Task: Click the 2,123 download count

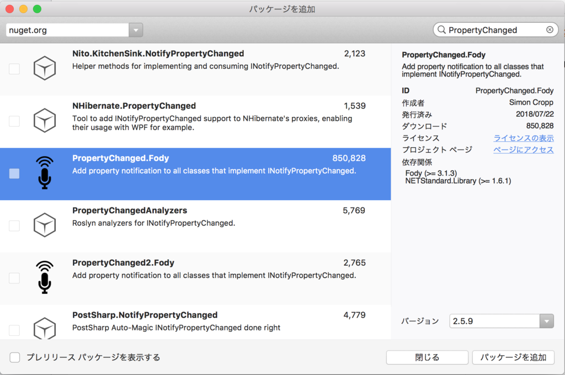Action: 355,53
